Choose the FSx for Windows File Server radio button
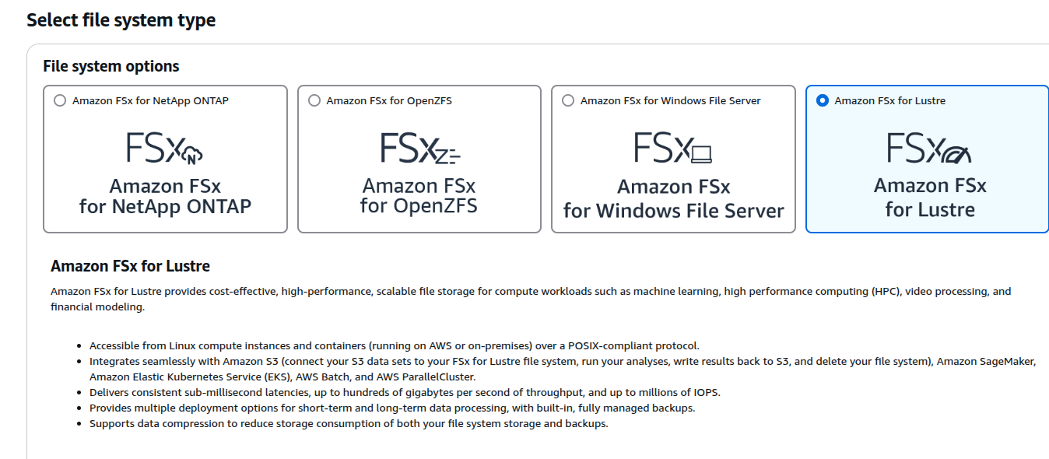Viewport: 1049px width, 459px height. (568, 100)
